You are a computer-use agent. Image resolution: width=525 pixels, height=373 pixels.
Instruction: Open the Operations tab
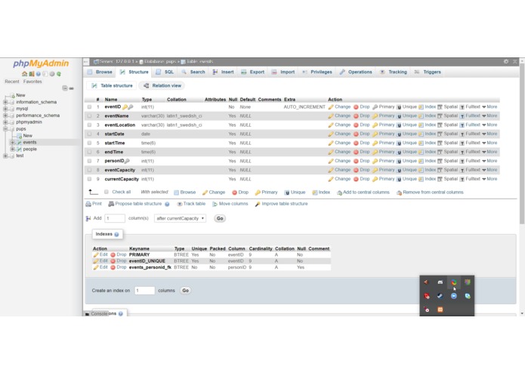(356, 72)
